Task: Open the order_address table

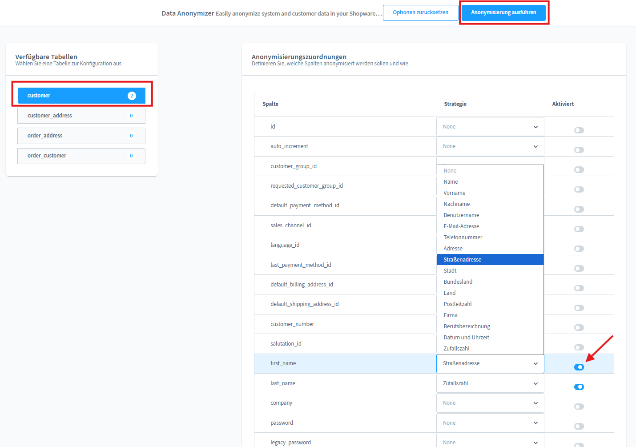Action: [x=81, y=136]
